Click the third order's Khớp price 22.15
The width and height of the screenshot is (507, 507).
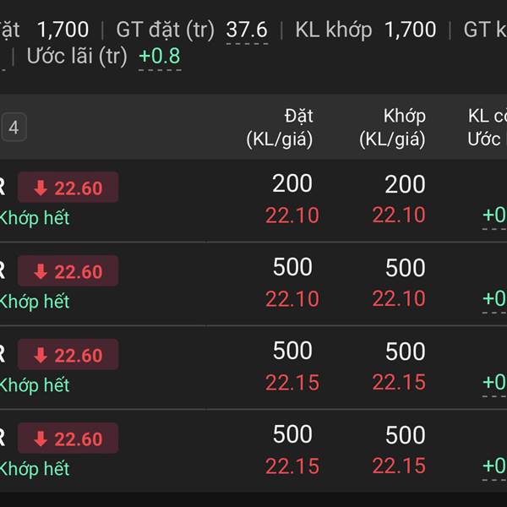click(399, 383)
